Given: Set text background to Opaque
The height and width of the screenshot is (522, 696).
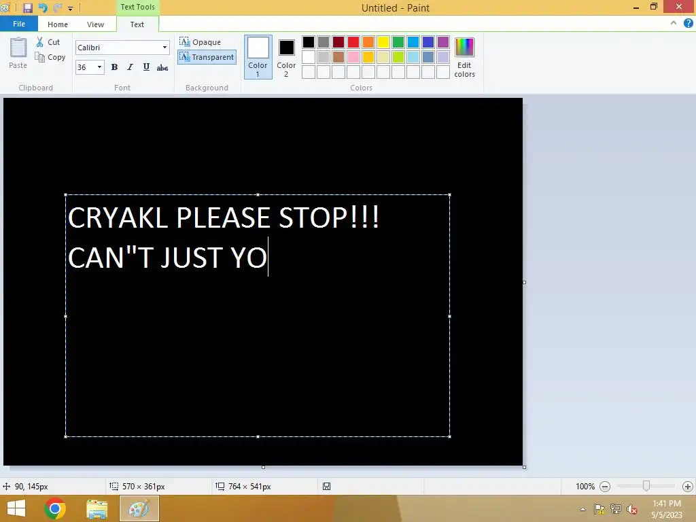Looking at the screenshot, I should (x=201, y=42).
